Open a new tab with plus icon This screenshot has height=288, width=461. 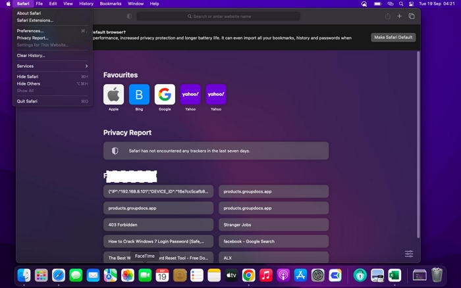[x=399, y=16]
